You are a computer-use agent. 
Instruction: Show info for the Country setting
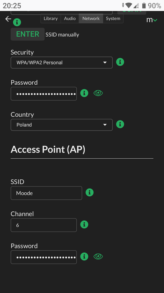[x=120, y=124]
